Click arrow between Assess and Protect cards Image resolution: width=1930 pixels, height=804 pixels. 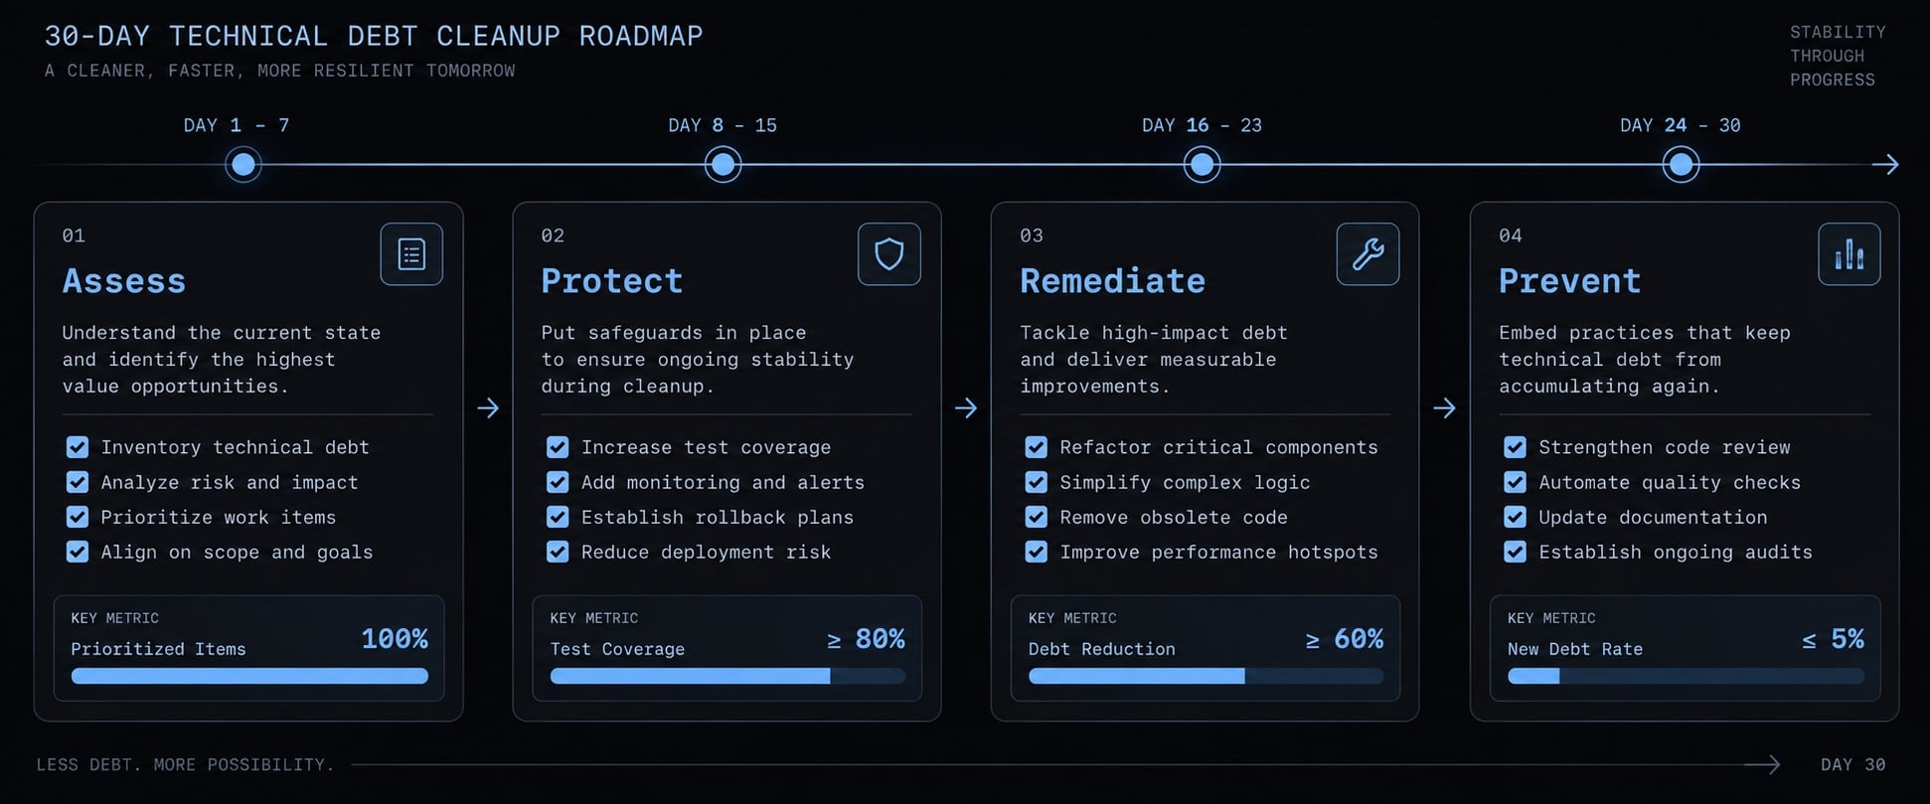coord(488,408)
